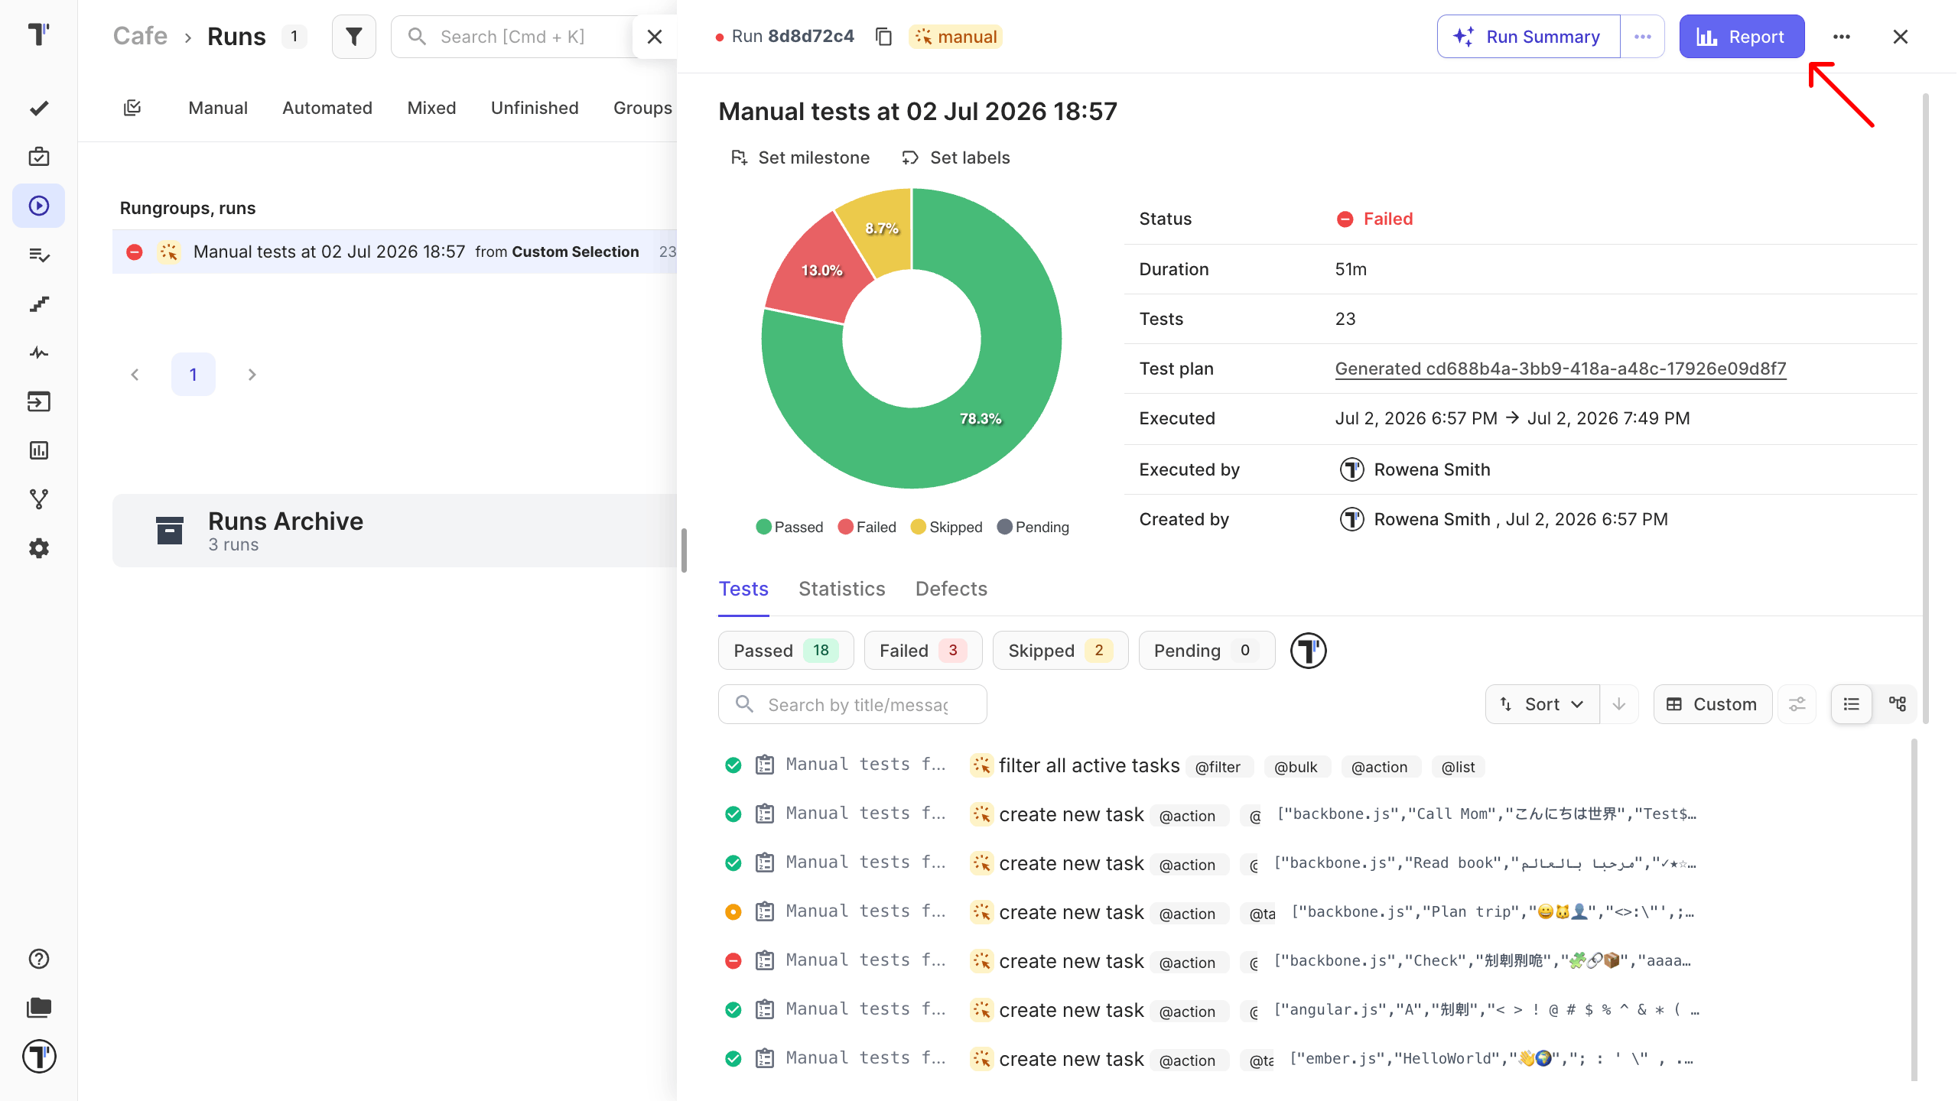Image resolution: width=1958 pixels, height=1101 pixels.
Task: Select page 1 in pagination
Action: click(194, 375)
